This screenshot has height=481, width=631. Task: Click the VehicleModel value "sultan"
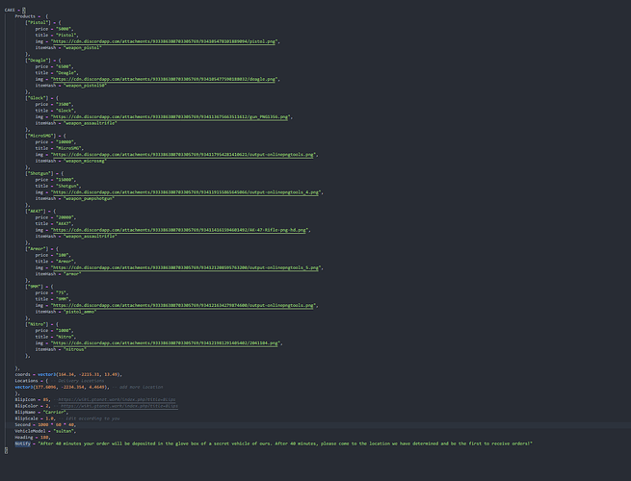[x=65, y=431]
